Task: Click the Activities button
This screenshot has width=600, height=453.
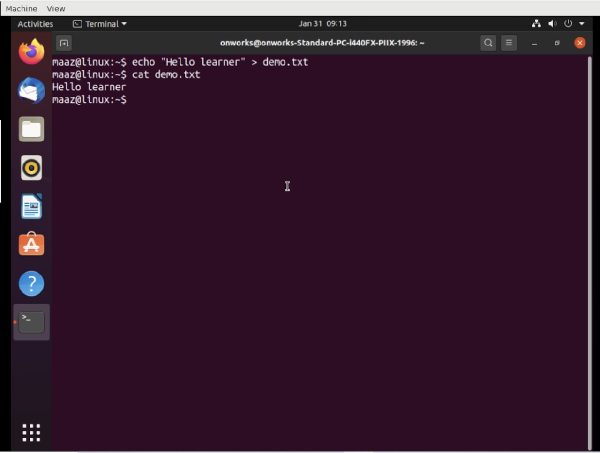Action: pos(35,24)
